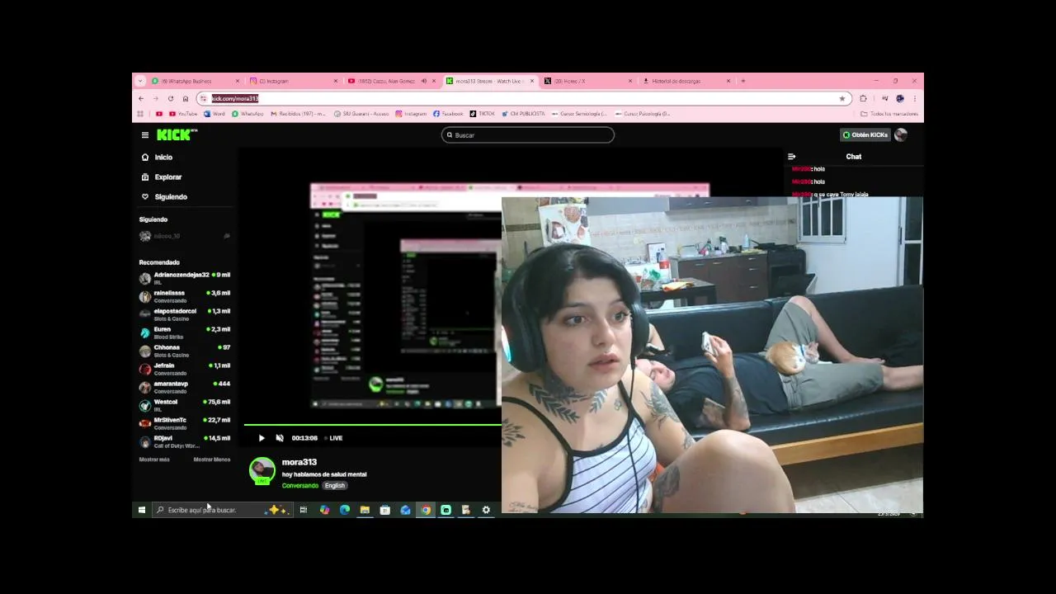Open Siguiendo in Kick sidebar
The height and width of the screenshot is (594, 1056).
[x=164, y=196]
